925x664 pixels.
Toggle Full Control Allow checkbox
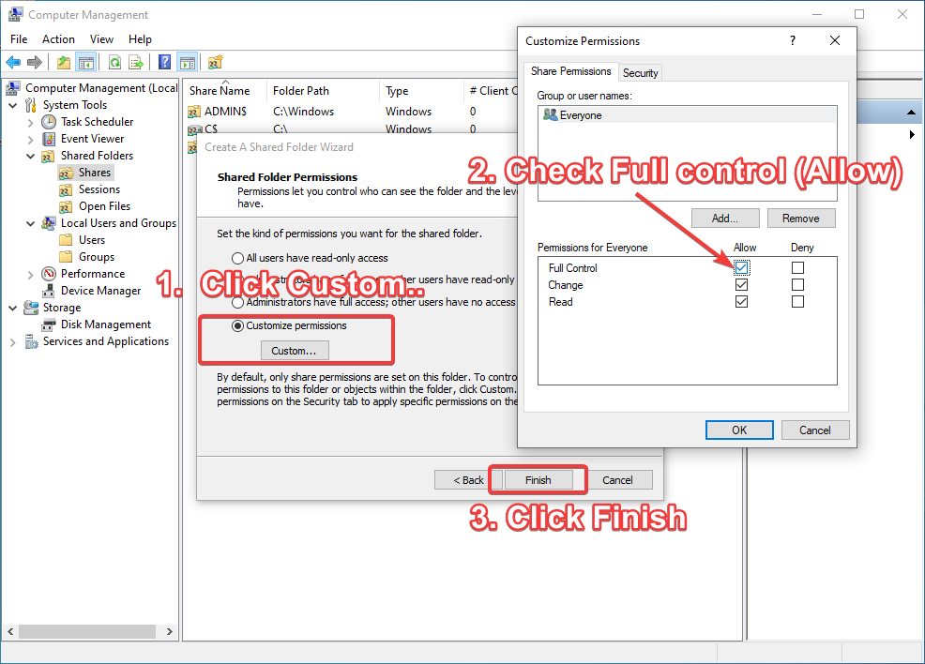click(x=741, y=267)
